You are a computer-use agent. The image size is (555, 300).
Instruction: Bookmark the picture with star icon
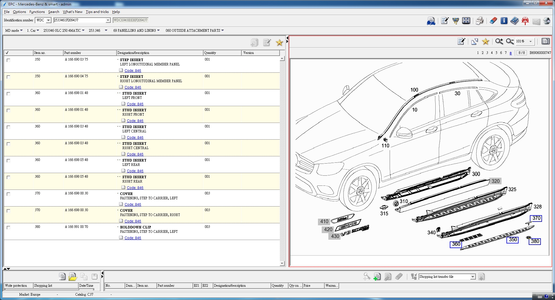[486, 41]
